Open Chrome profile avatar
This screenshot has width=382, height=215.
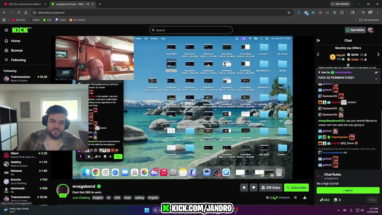tap(370, 13)
